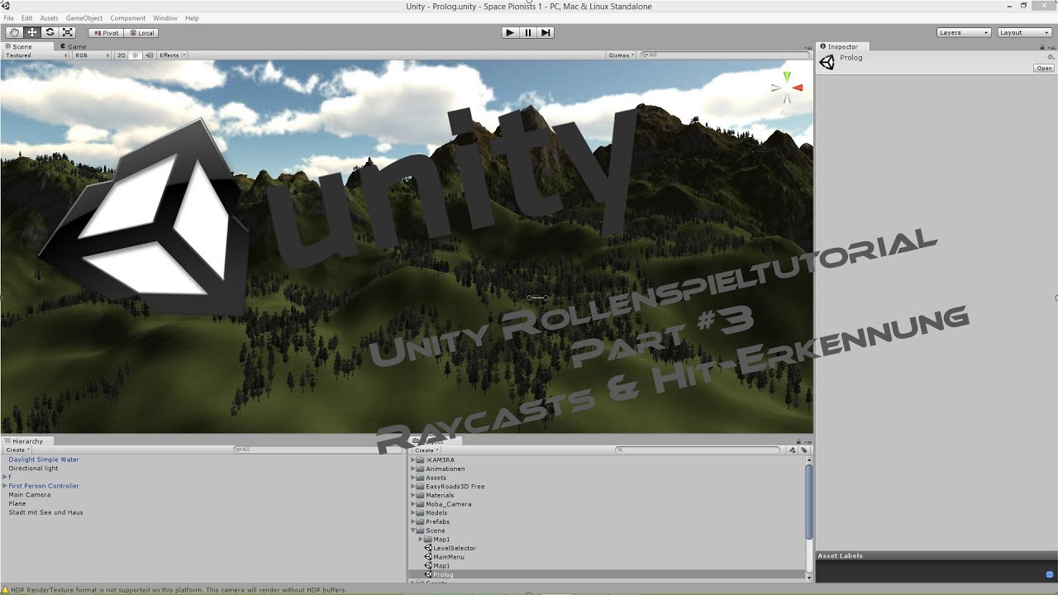Image resolution: width=1058 pixels, height=595 pixels.
Task: Select Directional light in Hierarchy
Action: coord(33,469)
